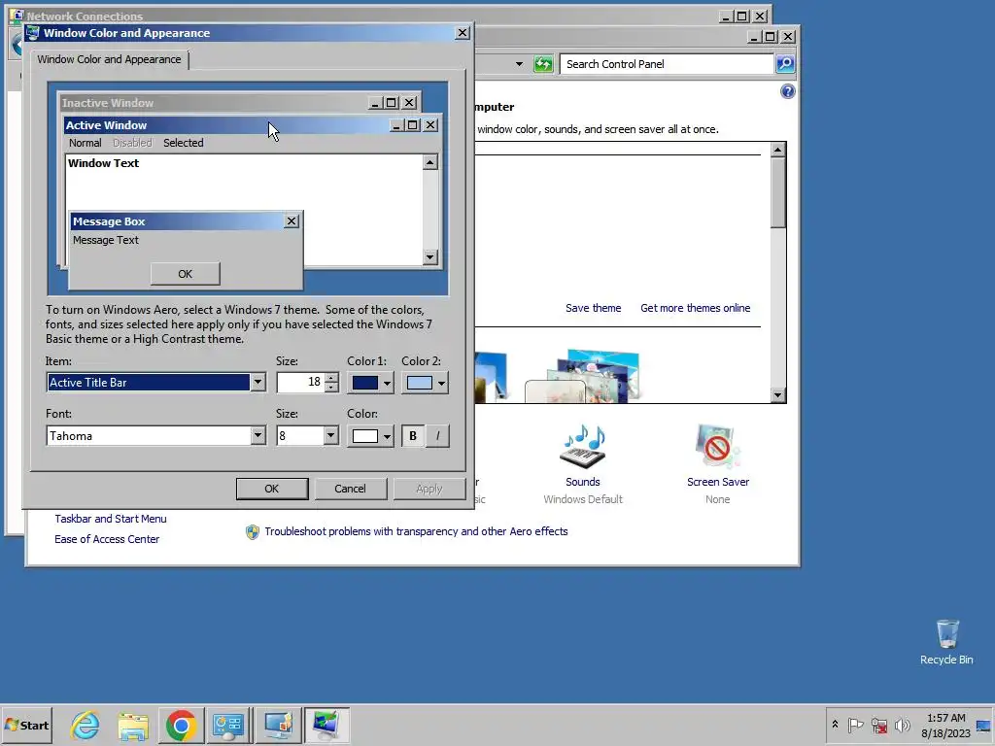The height and width of the screenshot is (746, 995).
Task: Click the green refresh button in address bar
Action: pos(543,63)
